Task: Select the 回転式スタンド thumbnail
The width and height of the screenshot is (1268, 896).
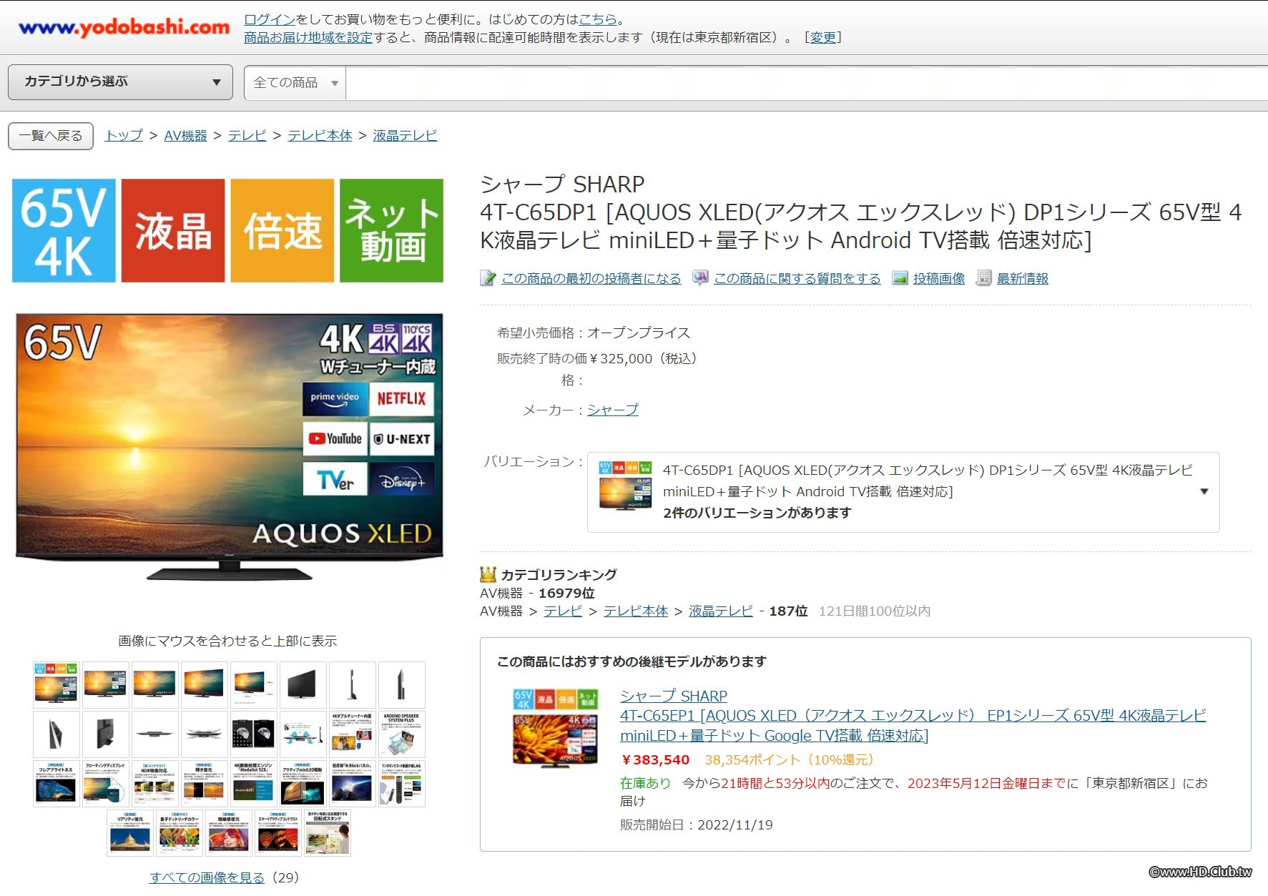Action: [328, 832]
